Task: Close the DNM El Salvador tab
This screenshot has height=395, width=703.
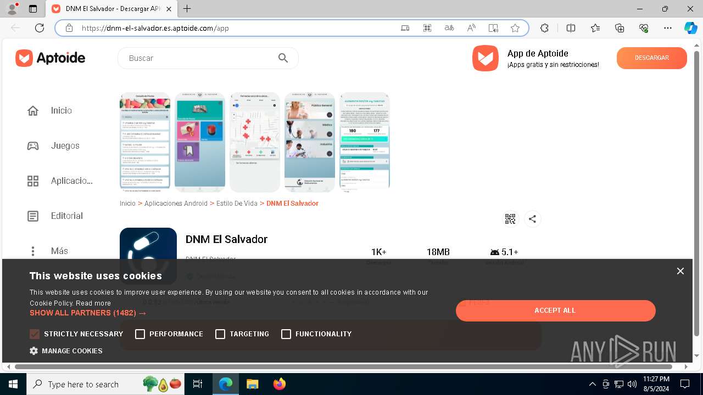Action: point(169,9)
